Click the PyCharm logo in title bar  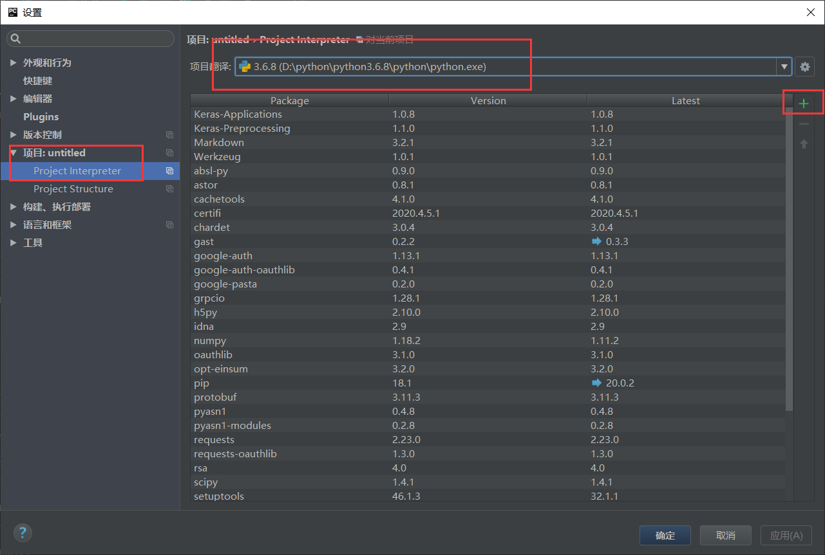coord(12,12)
